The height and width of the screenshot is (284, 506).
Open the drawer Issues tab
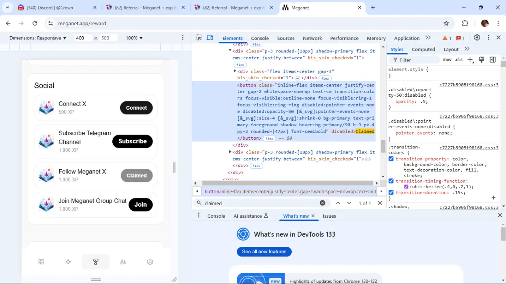pyautogui.click(x=329, y=216)
